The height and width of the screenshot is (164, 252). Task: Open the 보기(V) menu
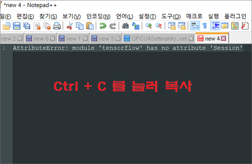coord(72,16)
